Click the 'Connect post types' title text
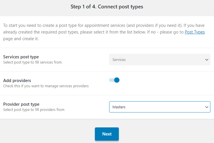 121,7
